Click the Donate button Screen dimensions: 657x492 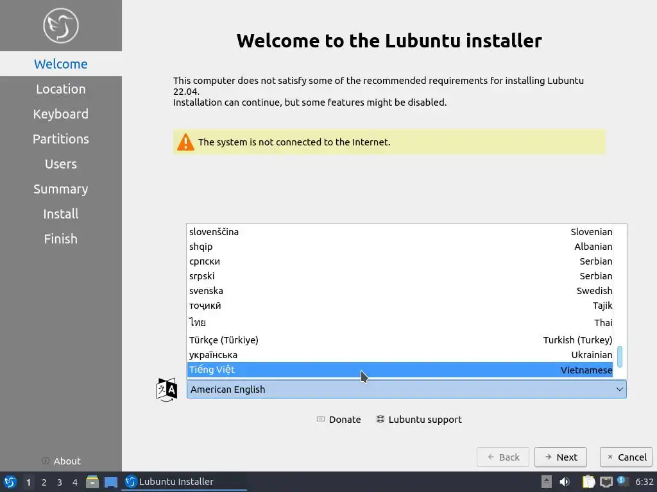click(x=339, y=420)
